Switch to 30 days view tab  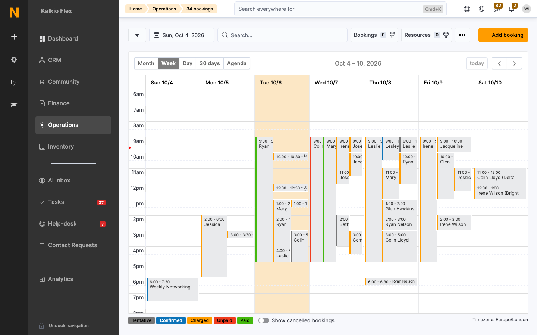[210, 63]
